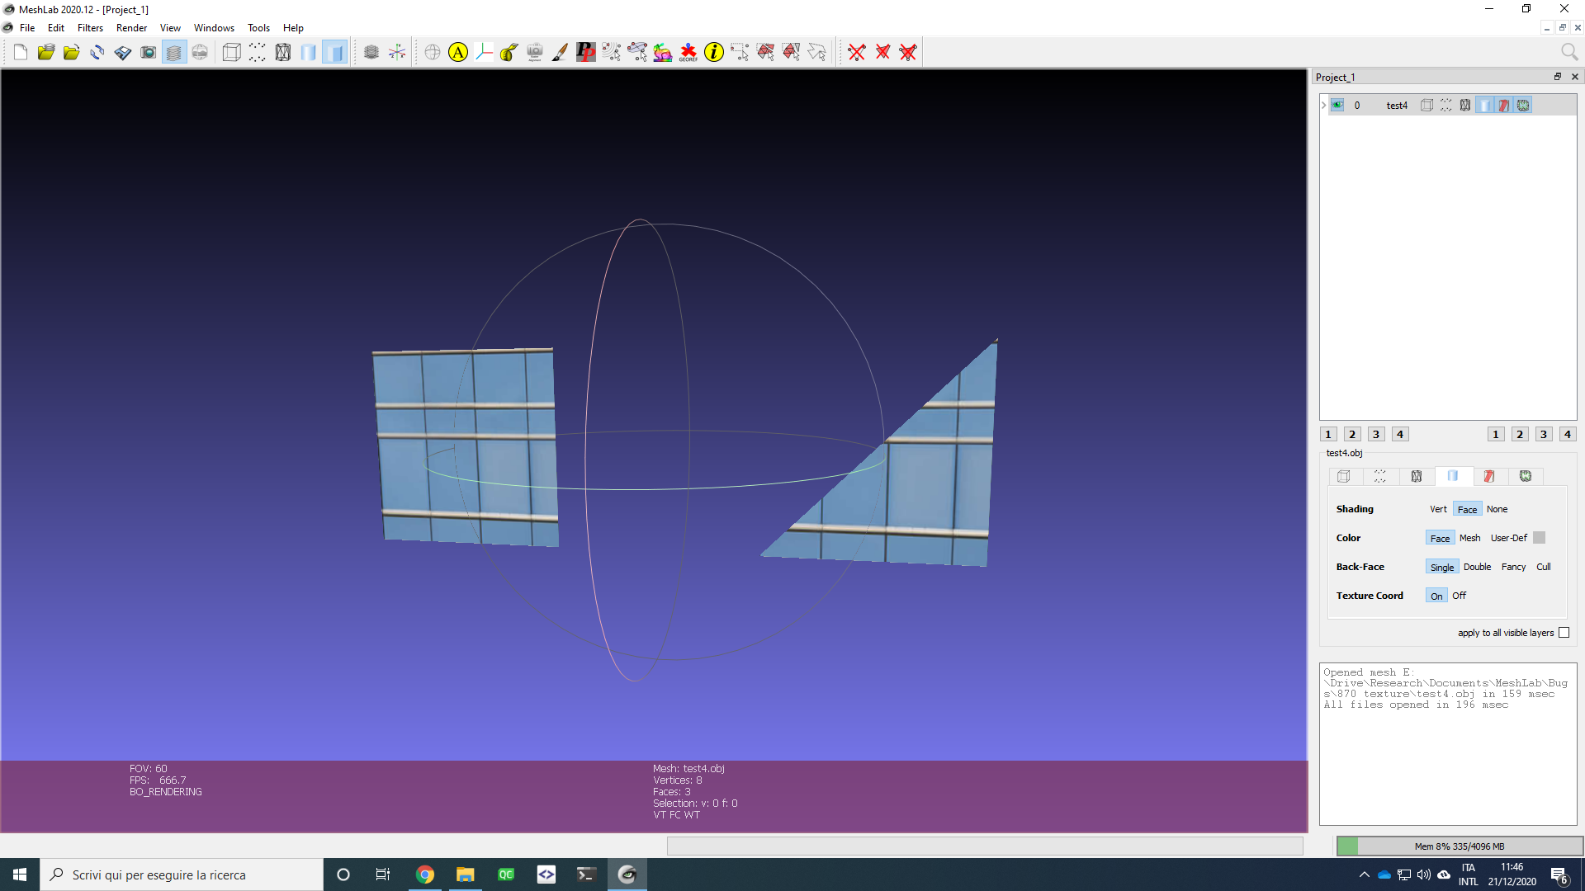Switch to the points tab under test4.obj
The height and width of the screenshot is (891, 1585).
(x=1379, y=476)
